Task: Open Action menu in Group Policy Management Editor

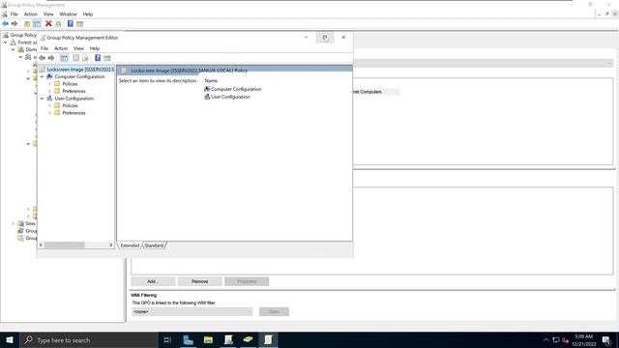Action: tap(61, 48)
